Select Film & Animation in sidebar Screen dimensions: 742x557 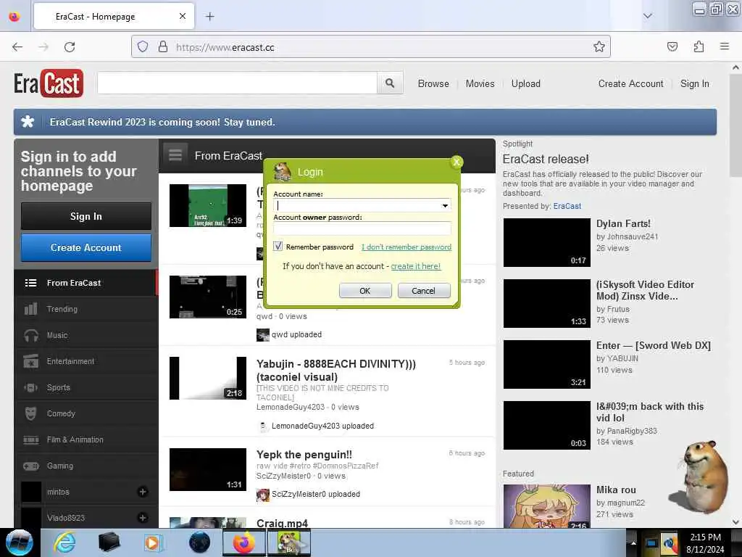coord(86,440)
